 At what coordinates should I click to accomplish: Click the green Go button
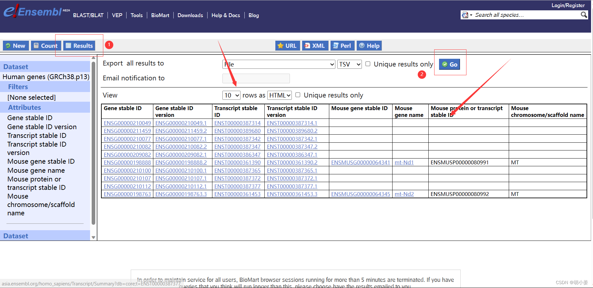(x=449, y=64)
